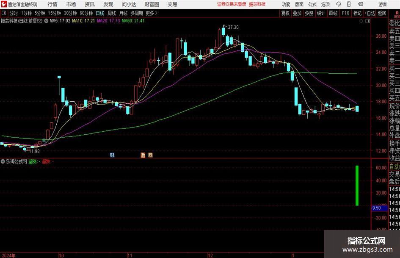This screenshot has width=400, height=258.
Task: Click the MA60: 21.41 indicator value
Action: [133, 21]
